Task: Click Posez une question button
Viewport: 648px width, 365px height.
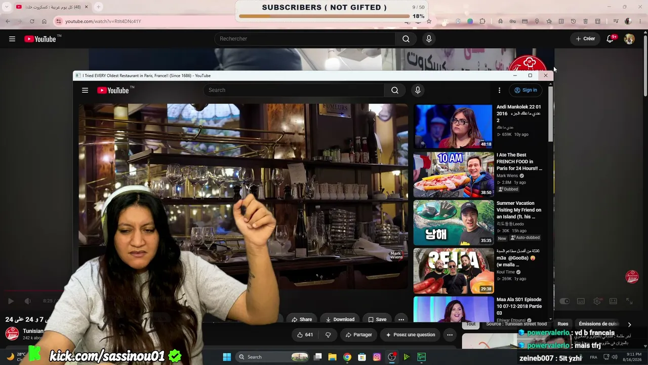Action: (x=411, y=335)
